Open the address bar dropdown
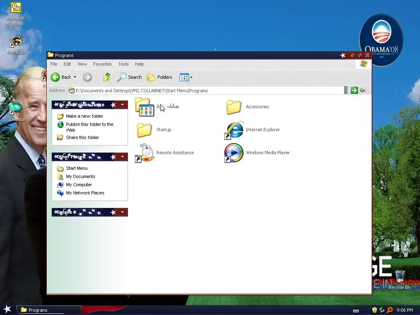The image size is (420, 315). [345, 90]
